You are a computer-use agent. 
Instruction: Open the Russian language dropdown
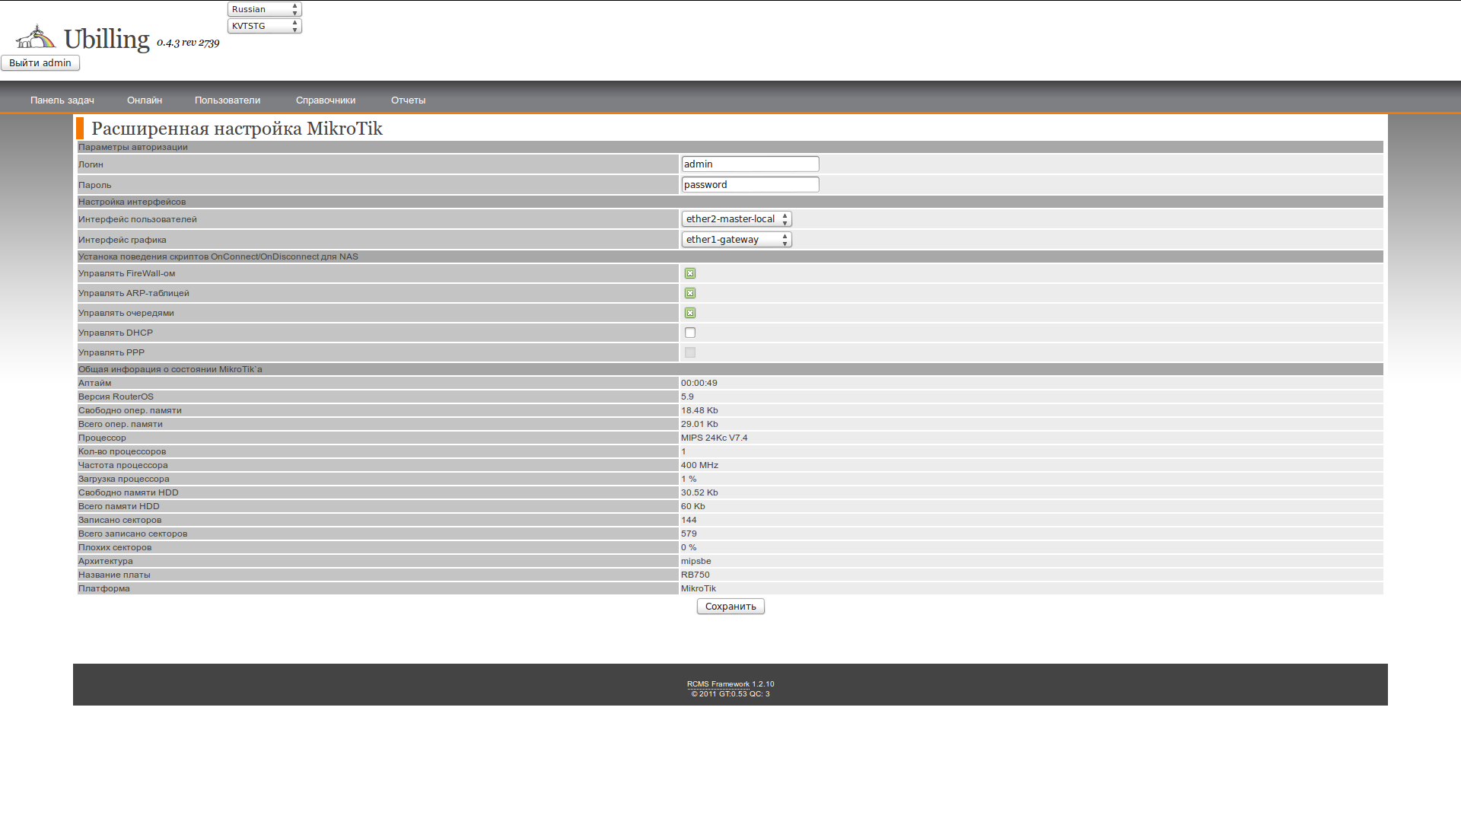coord(264,9)
